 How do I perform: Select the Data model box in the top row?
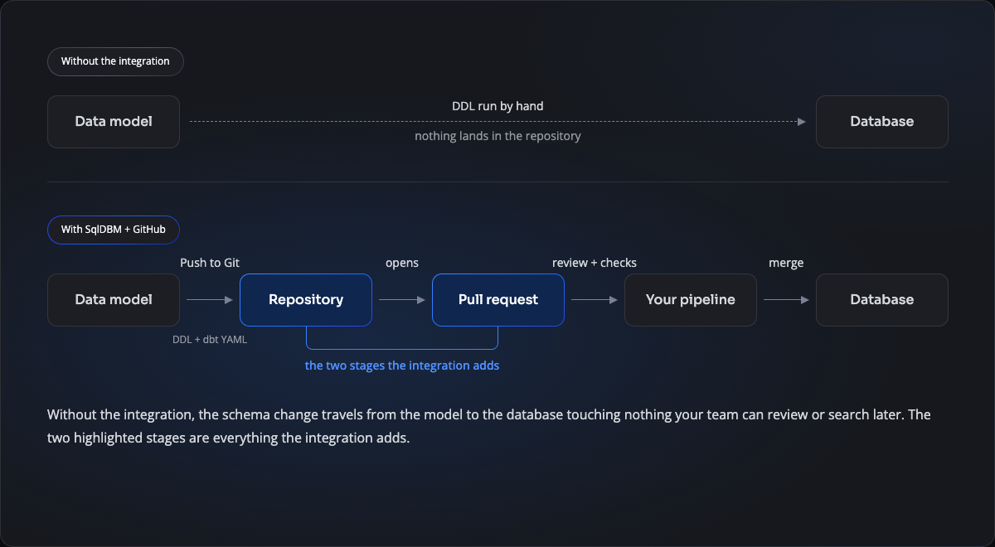coord(114,122)
